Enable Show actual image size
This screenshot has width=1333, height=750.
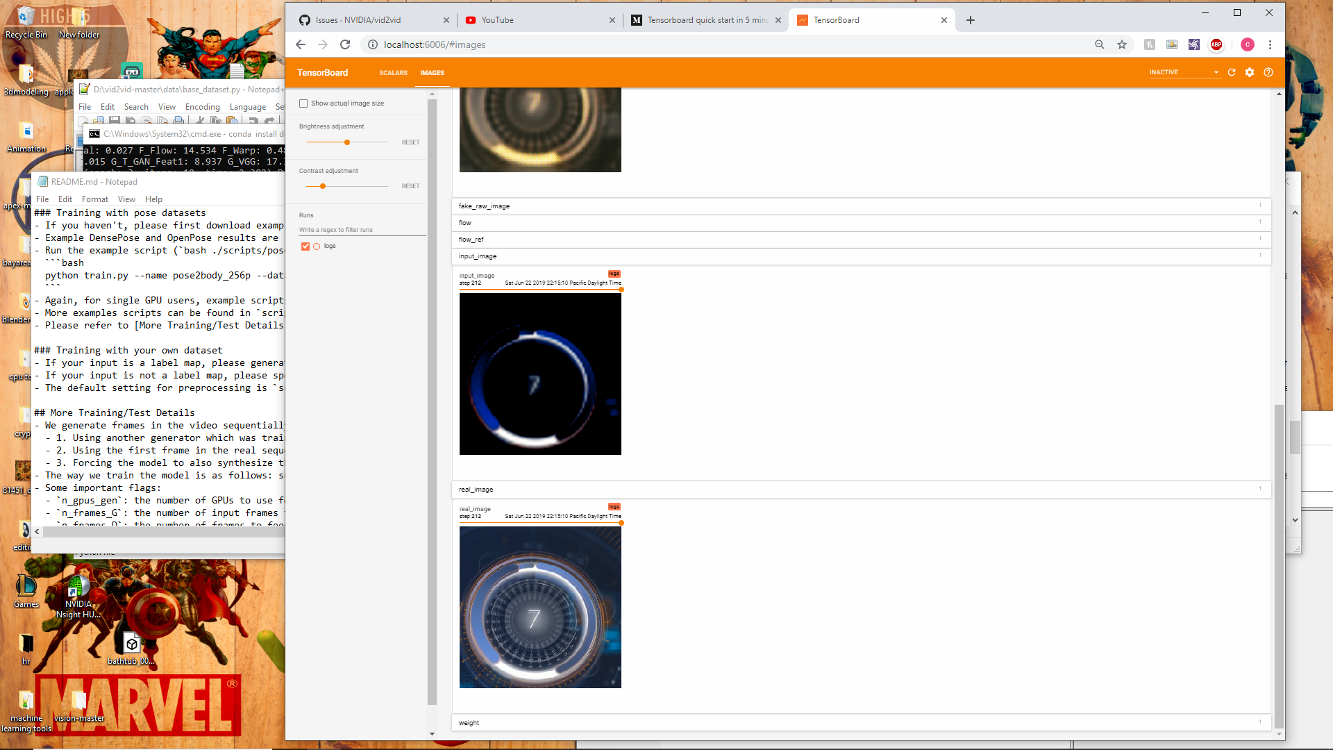(303, 103)
